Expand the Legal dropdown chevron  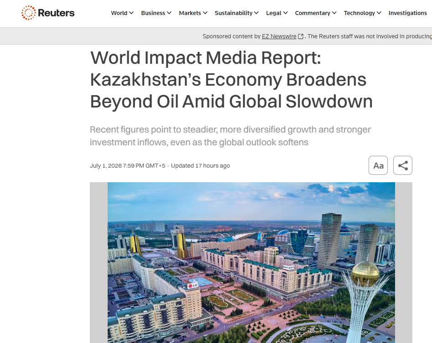[286, 13]
